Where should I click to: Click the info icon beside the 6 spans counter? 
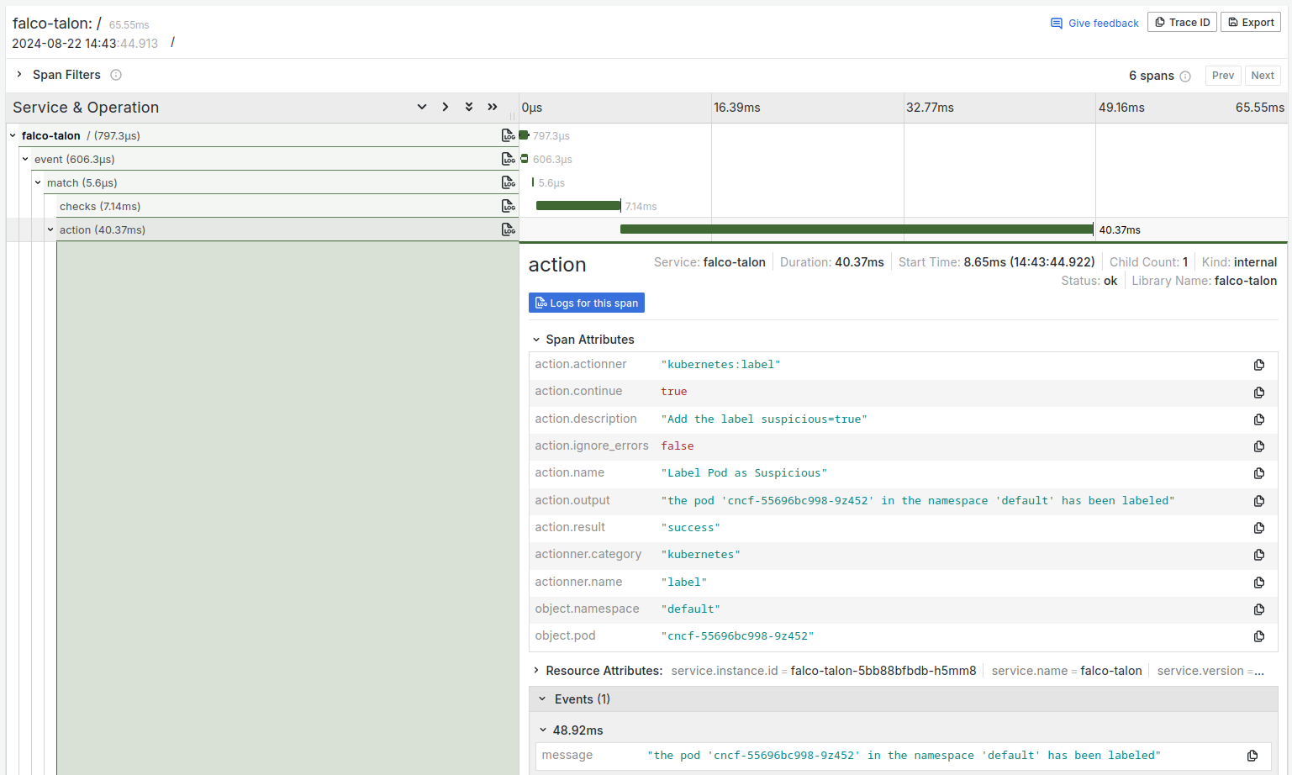[1186, 76]
